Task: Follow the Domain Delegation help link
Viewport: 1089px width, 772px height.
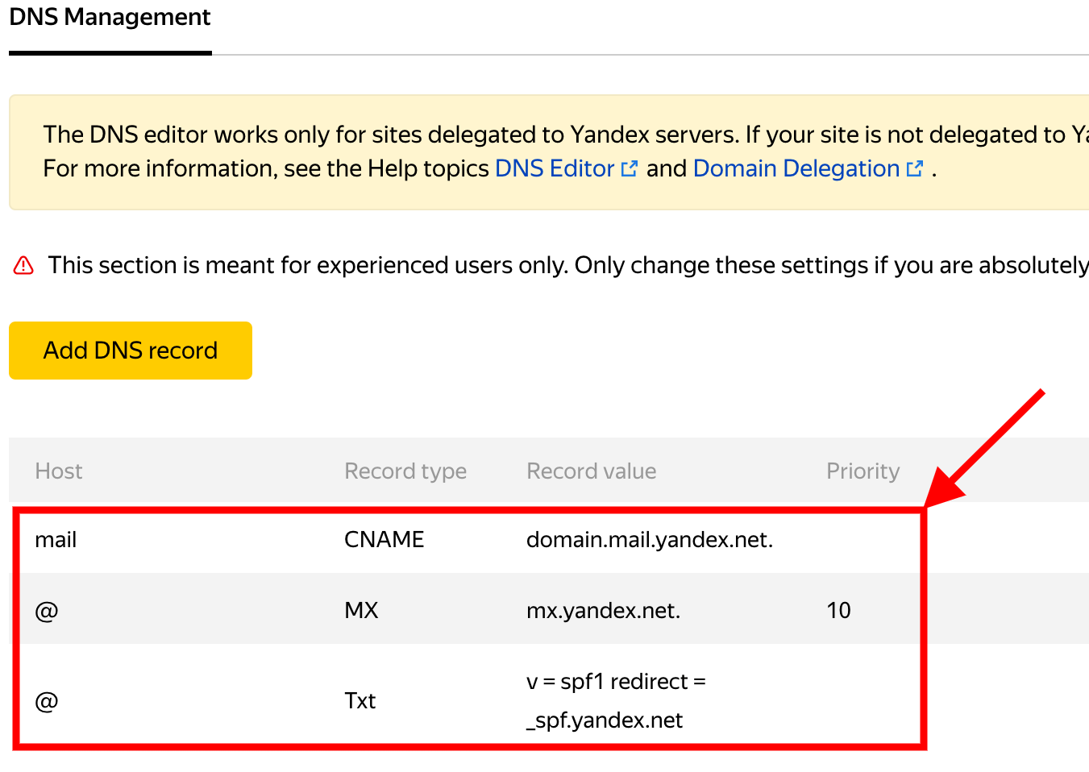Action: coord(796,168)
